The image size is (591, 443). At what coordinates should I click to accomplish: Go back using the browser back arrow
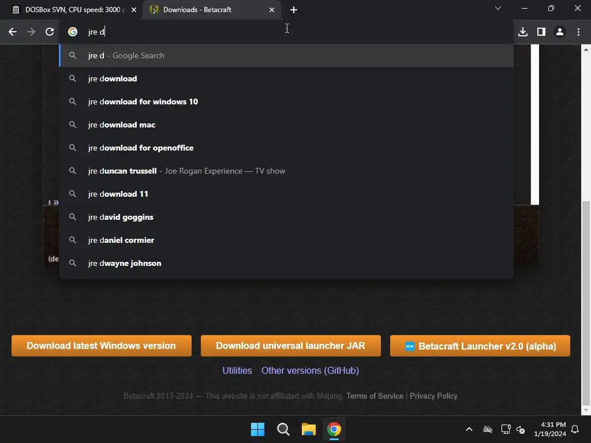pyautogui.click(x=13, y=32)
